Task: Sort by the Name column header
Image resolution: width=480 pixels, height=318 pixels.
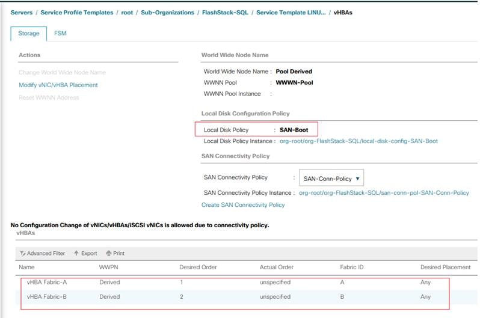Action: (26, 267)
